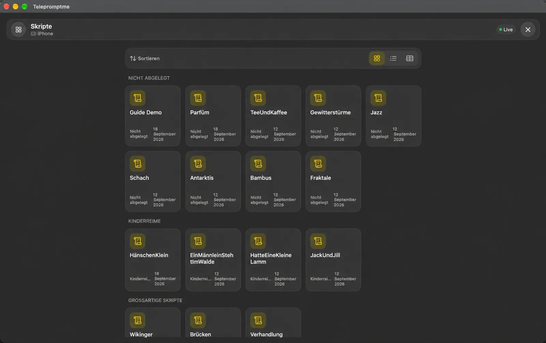Open the JackUndJill script title
Viewport: 546px width, 343px height.
click(x=325, y=255)
